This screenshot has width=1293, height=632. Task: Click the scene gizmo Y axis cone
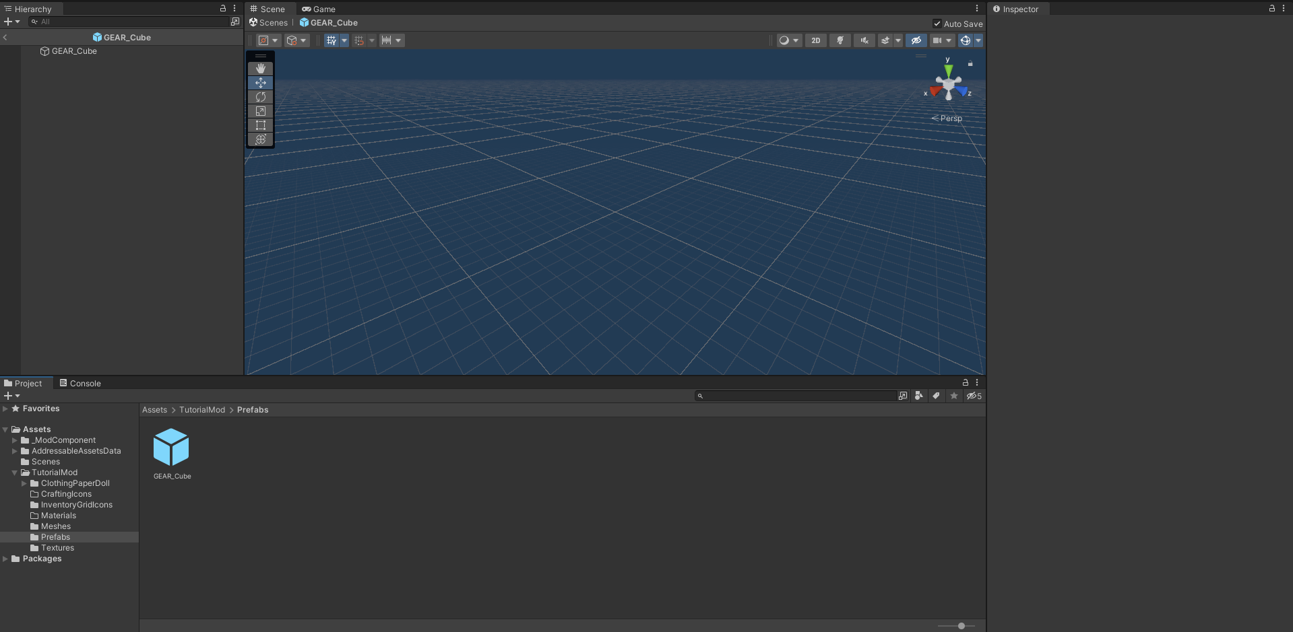(x=949, y=70)
